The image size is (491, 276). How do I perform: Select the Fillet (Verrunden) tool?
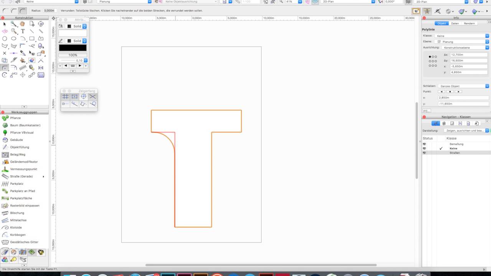pyautogui.click(x=5, y=68)
